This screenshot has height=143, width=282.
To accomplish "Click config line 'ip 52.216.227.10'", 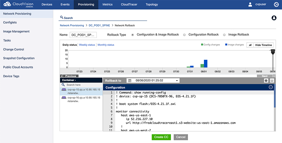I will [139, 119].
